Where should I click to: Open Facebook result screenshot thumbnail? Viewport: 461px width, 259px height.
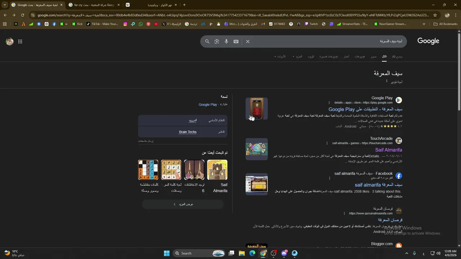coord(257,184)
